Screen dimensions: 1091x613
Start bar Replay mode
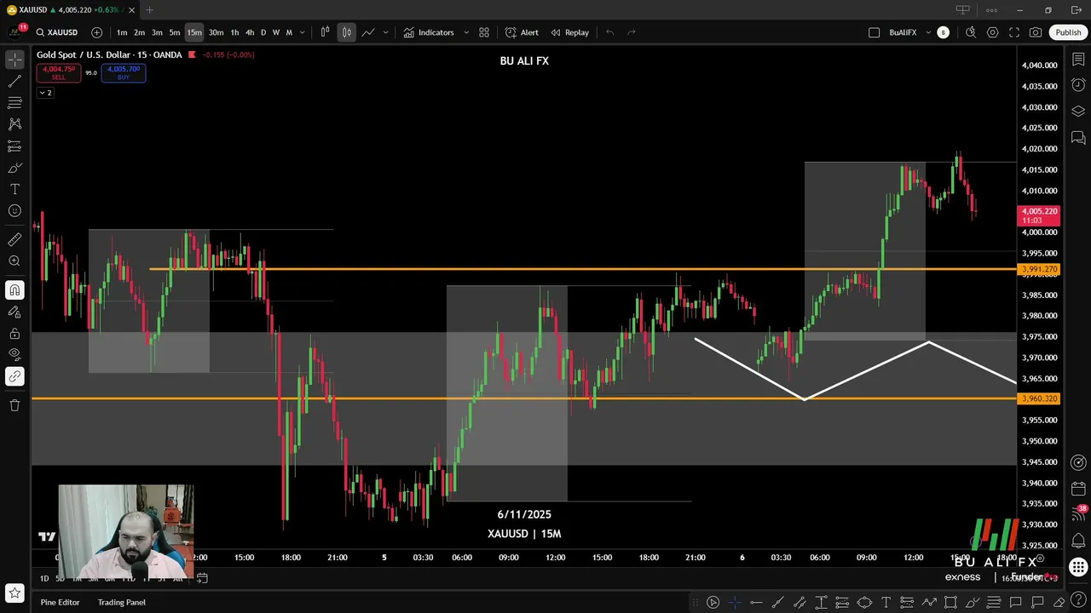569,32
